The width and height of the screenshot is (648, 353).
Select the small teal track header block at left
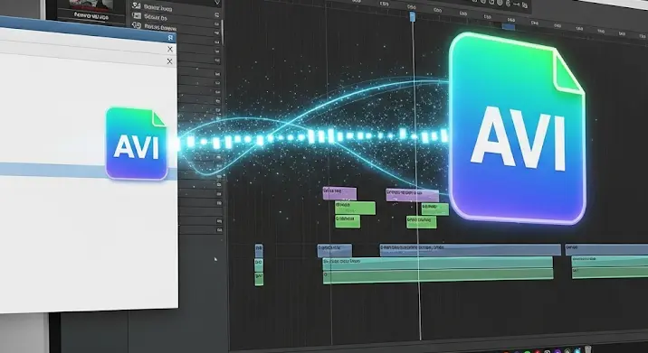pos(259,265)
